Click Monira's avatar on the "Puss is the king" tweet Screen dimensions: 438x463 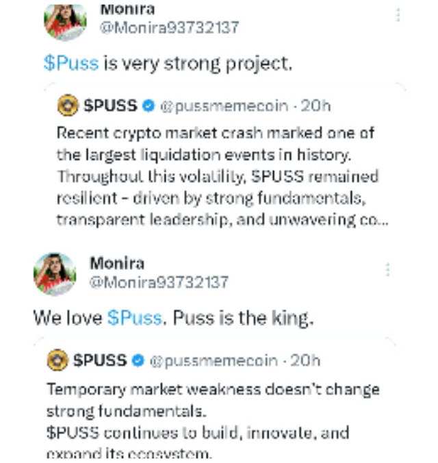(55, 273)
